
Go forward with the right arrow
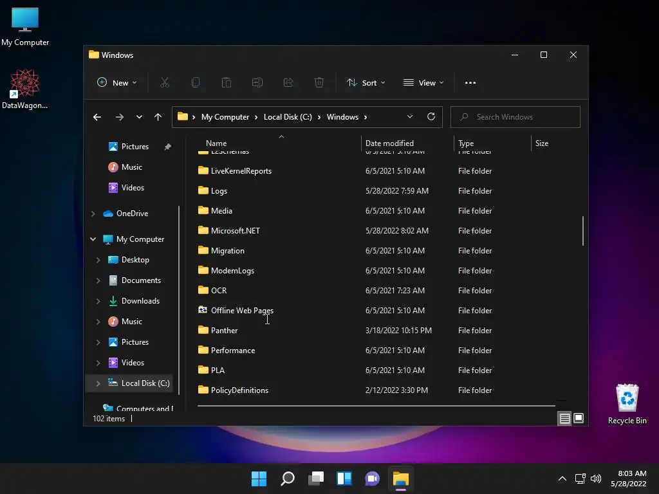(119, 117)
